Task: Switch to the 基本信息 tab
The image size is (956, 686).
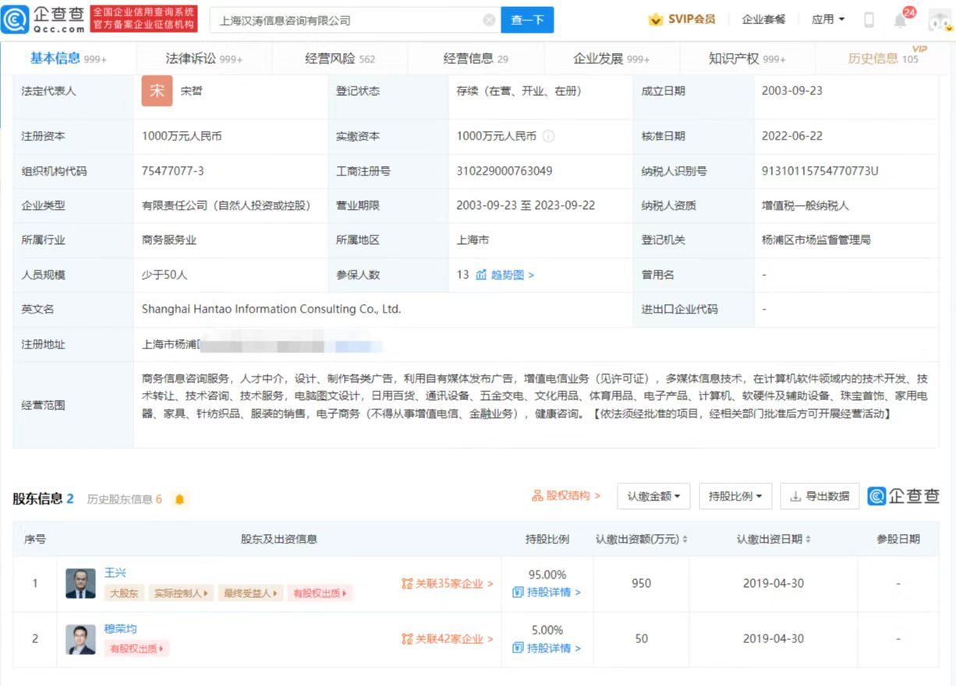Action: coord(69,58)
